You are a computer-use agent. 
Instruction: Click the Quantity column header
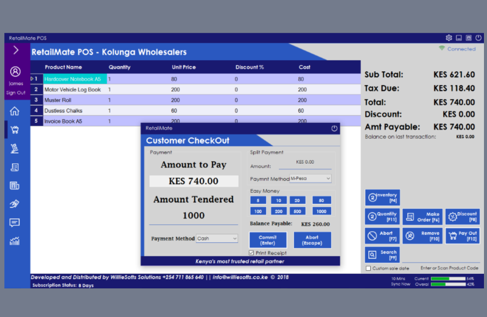[x=119, y=67]
